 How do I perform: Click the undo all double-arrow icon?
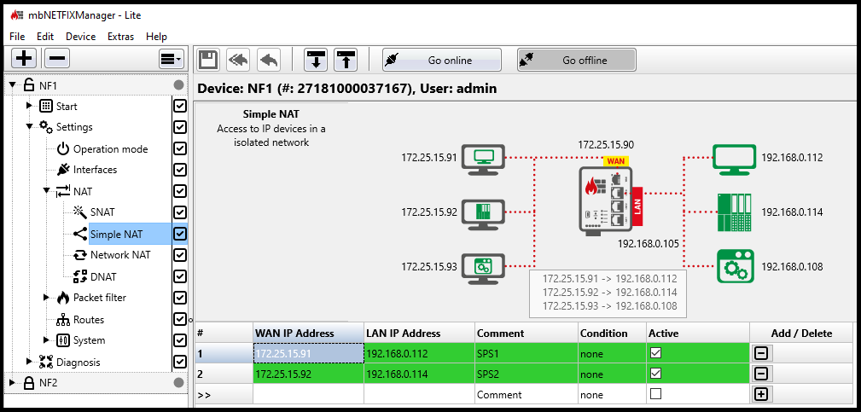point(238,60)
